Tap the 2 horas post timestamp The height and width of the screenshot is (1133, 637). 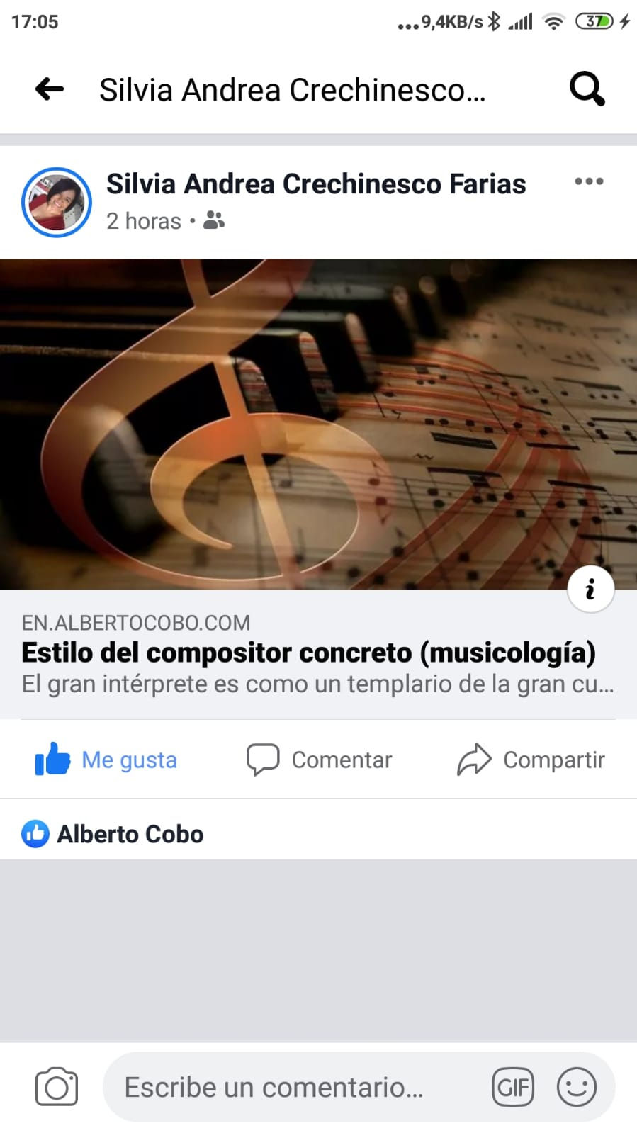pyautogui.click(x=144, y=221)
